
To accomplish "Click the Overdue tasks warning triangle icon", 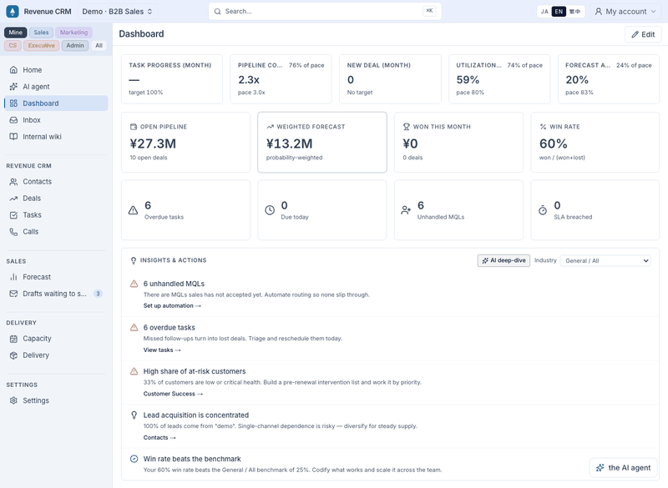I will pos(133,210).
